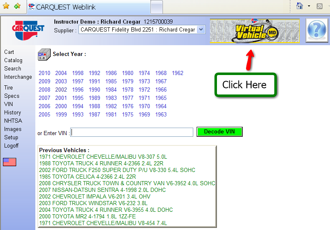Select the American flag icon
The width and height of the screenshot is (330, 230).
tap(10, 162)
